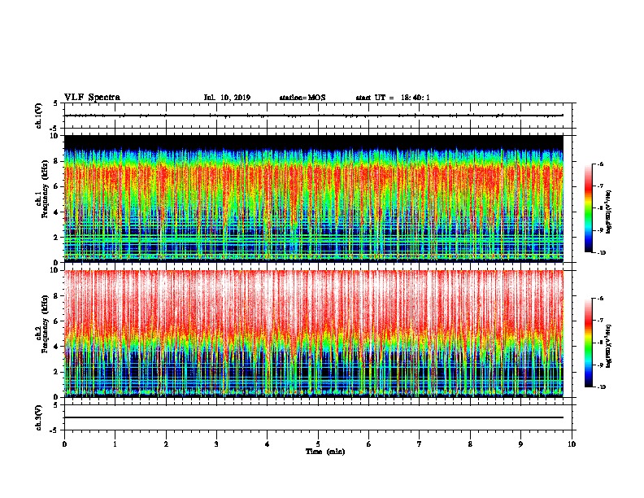
Task: Click time axis tick label "5"
Action: point(318,444)
